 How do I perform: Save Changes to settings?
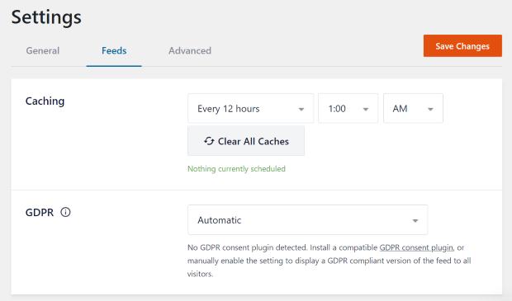coord(462,46)
